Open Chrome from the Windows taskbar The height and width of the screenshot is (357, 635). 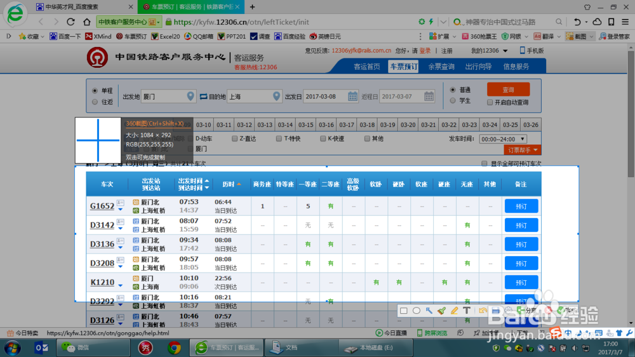174,347
